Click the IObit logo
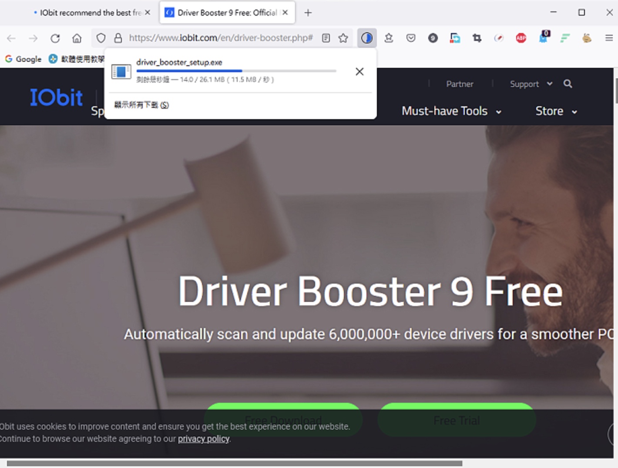 pyautogui.click(x=56, y=97)
